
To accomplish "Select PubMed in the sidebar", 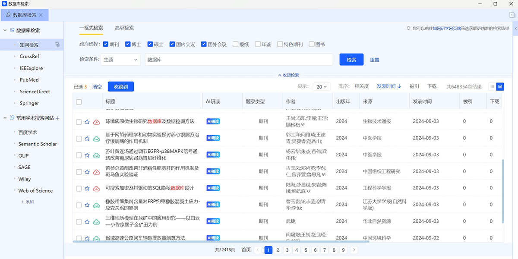I will 29,80.
